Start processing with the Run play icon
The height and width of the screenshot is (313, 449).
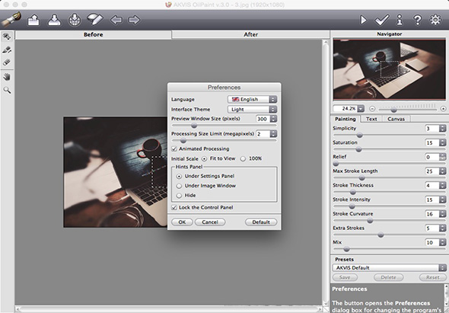point(363,20)
